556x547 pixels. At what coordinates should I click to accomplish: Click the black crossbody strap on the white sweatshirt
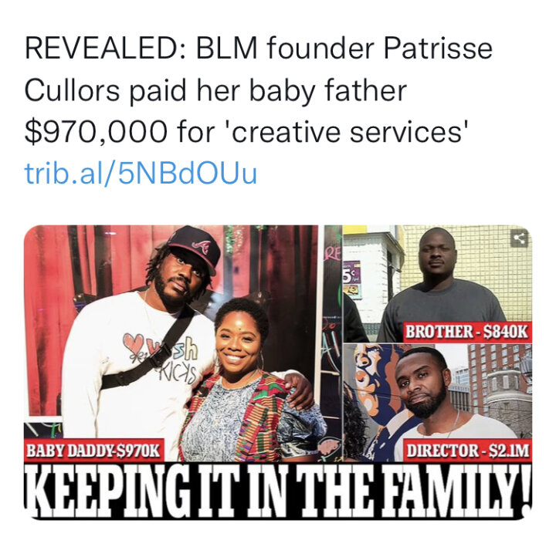pos(149,354)
